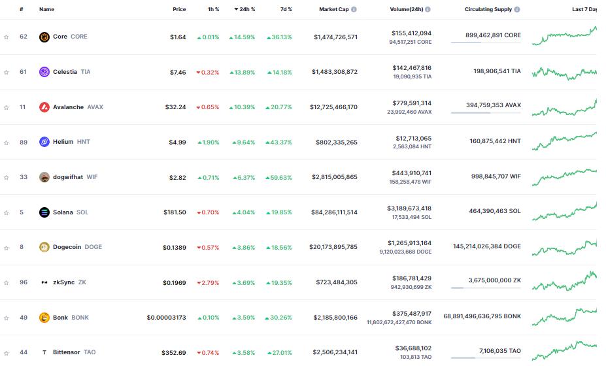Sort by Circulating Supply header
Viewport: 606px width, 366px height.
pos(488,9)
